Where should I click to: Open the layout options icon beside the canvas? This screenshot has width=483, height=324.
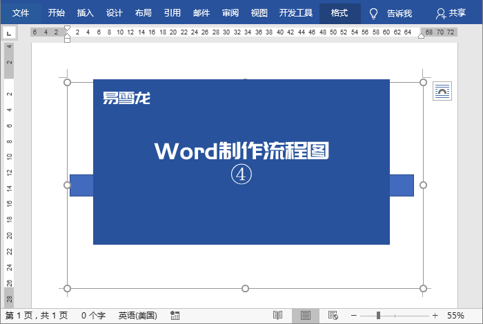(442, 91)
